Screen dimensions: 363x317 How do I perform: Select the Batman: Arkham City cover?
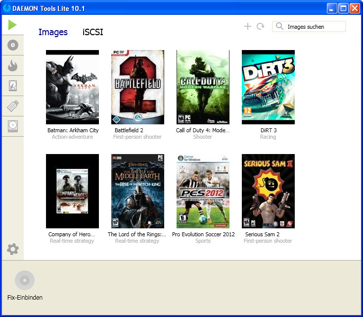[72, 87]
